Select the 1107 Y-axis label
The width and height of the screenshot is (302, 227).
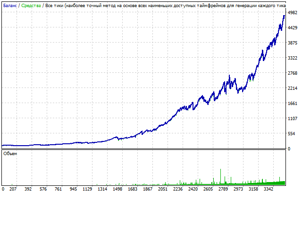[293, 119]
